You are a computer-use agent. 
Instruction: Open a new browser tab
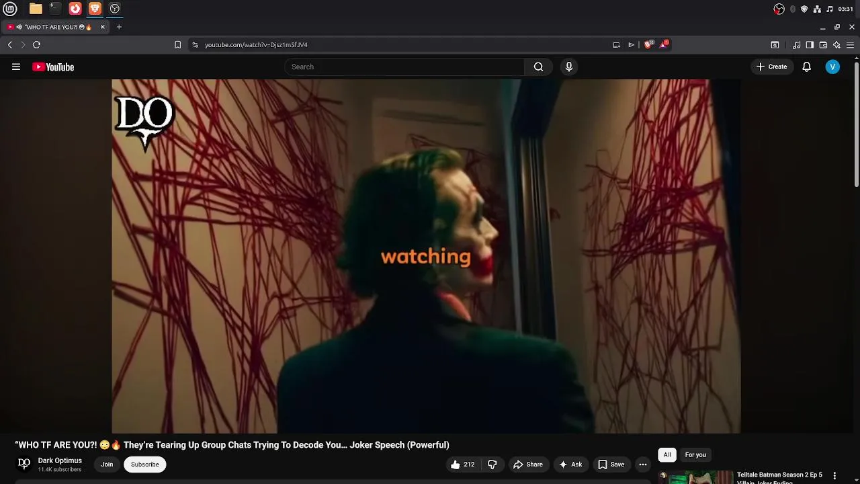pos(119,27)
